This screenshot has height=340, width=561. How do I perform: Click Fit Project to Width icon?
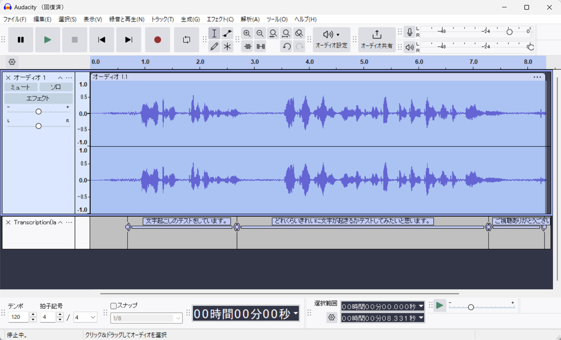pos(286,34)
